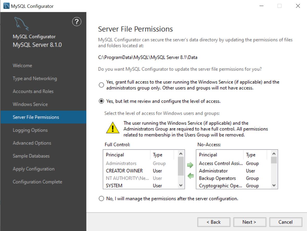Click the MySQL dolphin logo in sidebar
The height and width of the screenshot is (231, 307).
point(22,23)
